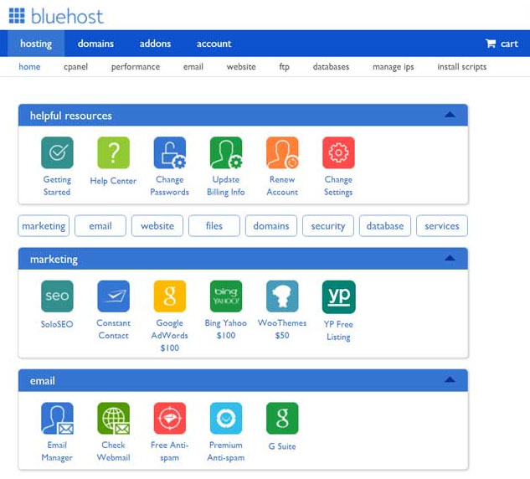Select the account main tab
The width and height of the screenshot is (530, 479).
pos(214,44)
